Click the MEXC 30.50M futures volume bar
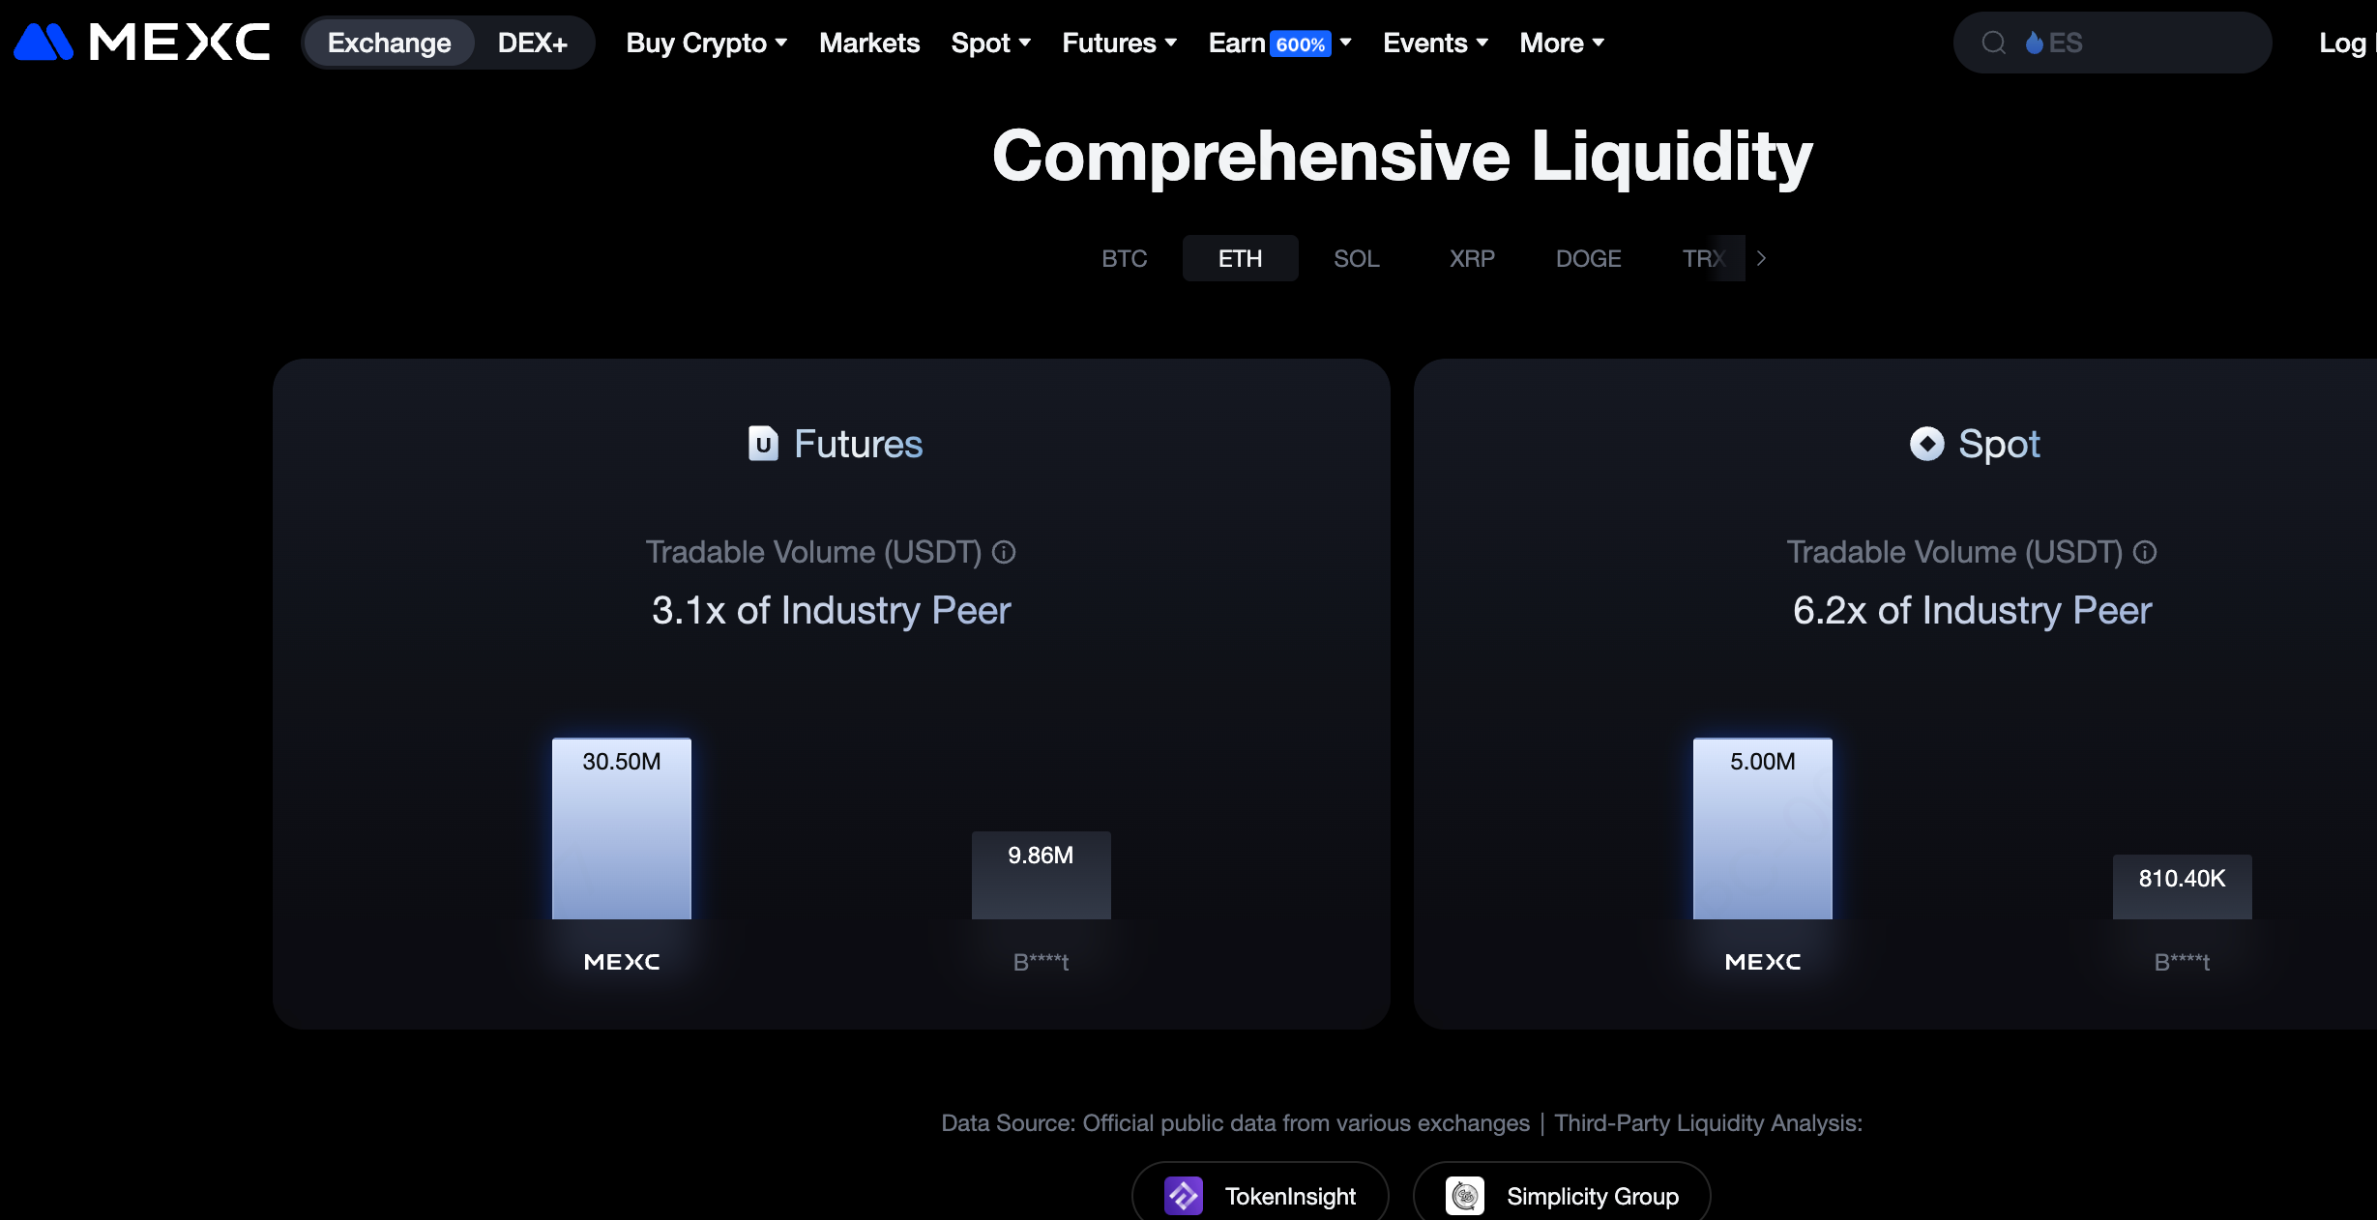2377x1220 pixels. [621, 828]
